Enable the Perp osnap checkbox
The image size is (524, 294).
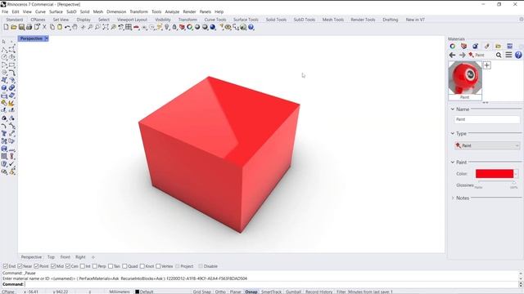point(95,266)
